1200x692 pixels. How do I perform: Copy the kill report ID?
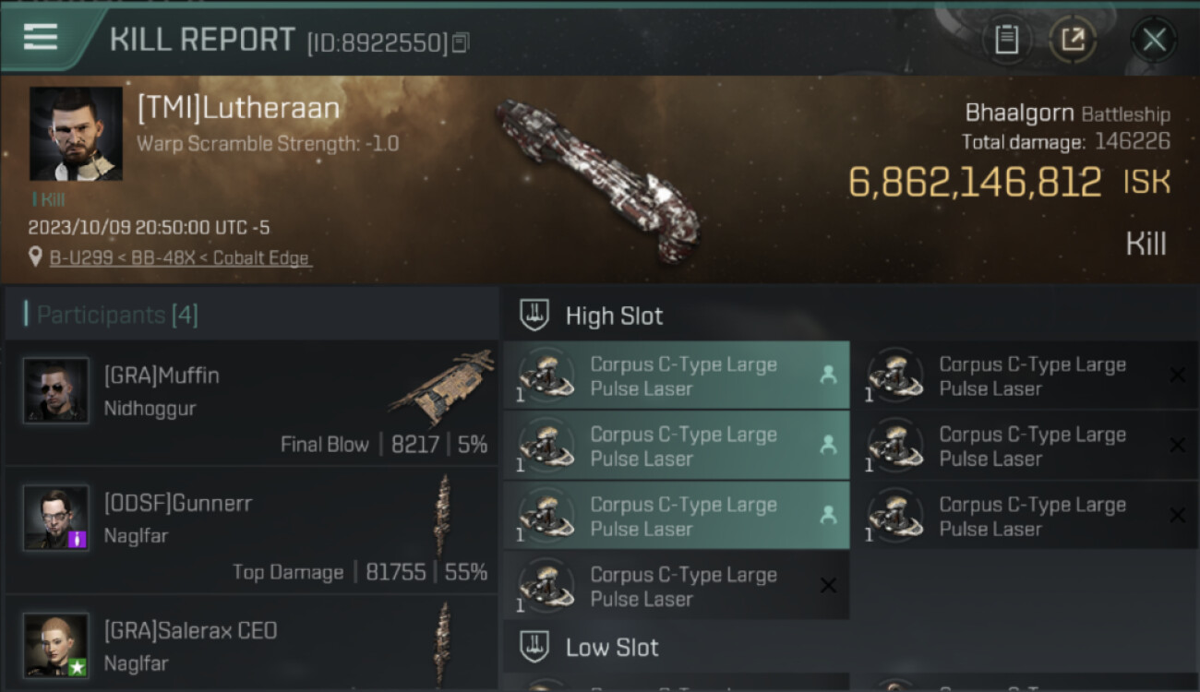coord(461,42)
